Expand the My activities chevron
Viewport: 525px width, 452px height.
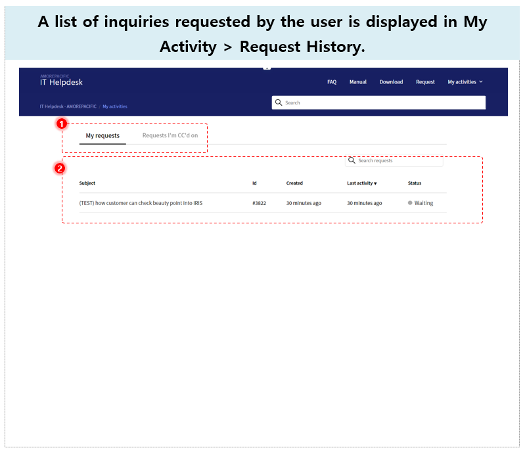click(481, 81)
